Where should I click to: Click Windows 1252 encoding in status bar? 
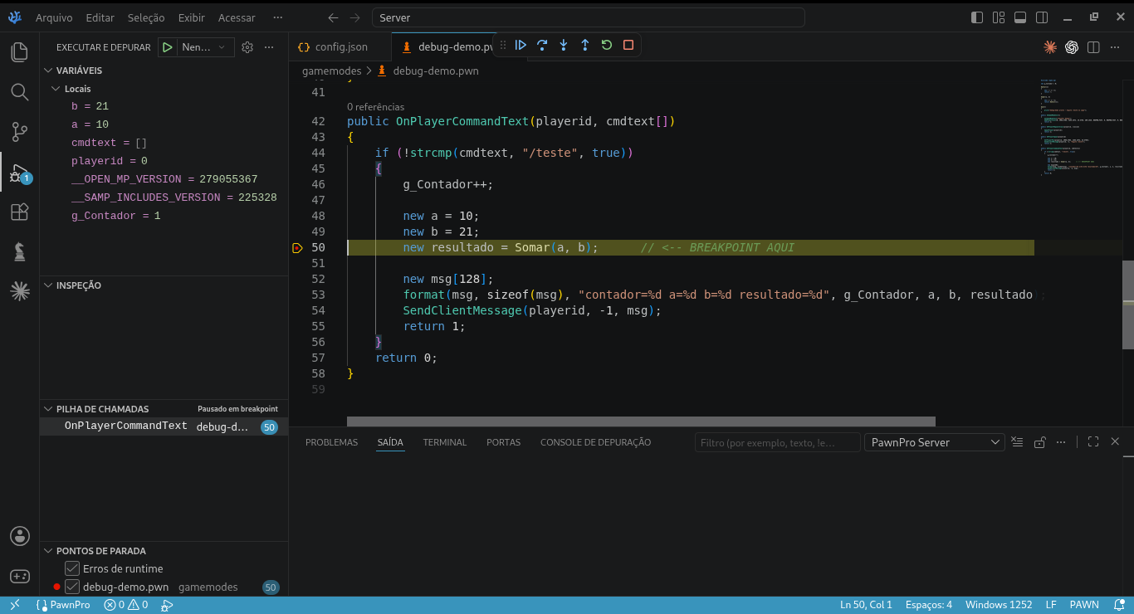(x=999, y=605)
